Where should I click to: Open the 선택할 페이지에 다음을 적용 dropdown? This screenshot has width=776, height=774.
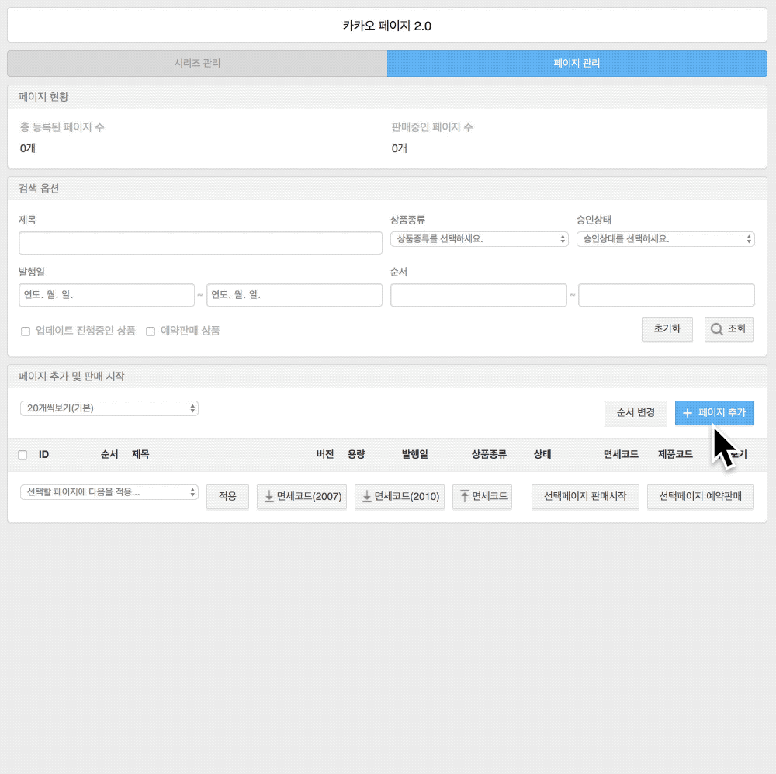tap(109, 492)
